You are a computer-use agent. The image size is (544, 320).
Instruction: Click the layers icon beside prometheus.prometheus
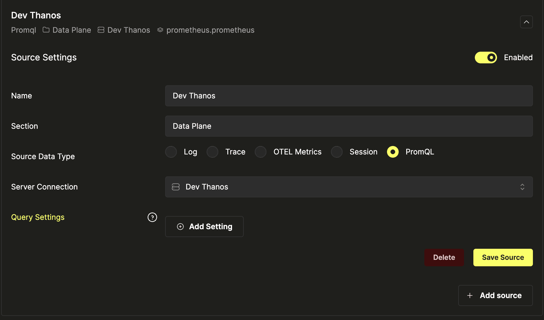pyautogui.click(x=160, y=30)
